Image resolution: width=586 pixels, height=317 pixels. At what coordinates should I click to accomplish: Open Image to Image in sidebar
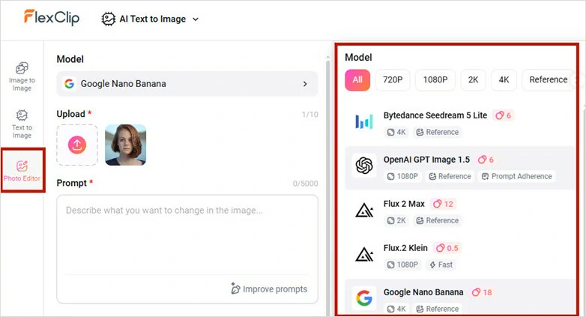point(22,76)
